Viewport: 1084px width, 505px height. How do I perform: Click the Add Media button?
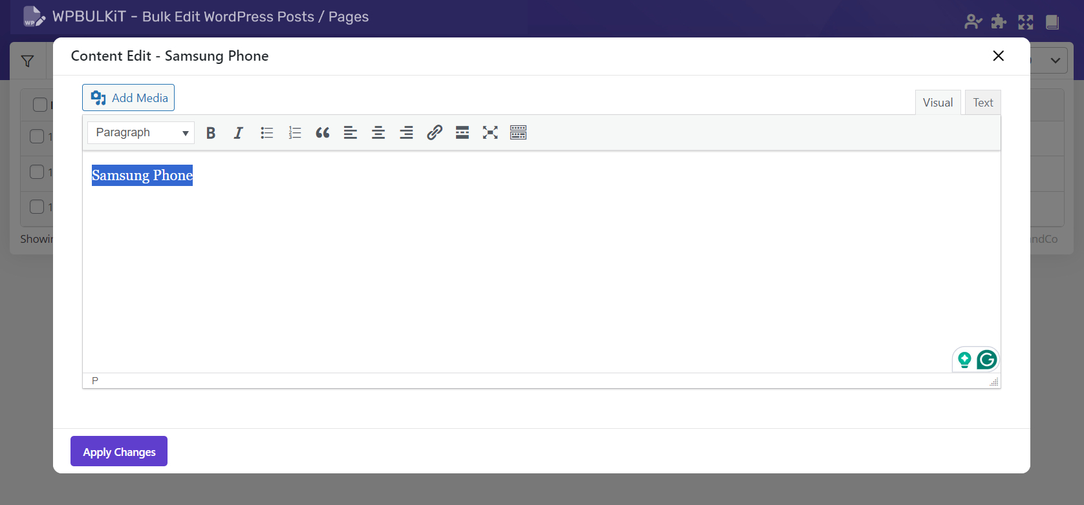pyautogui.click(x=129, y=98)
